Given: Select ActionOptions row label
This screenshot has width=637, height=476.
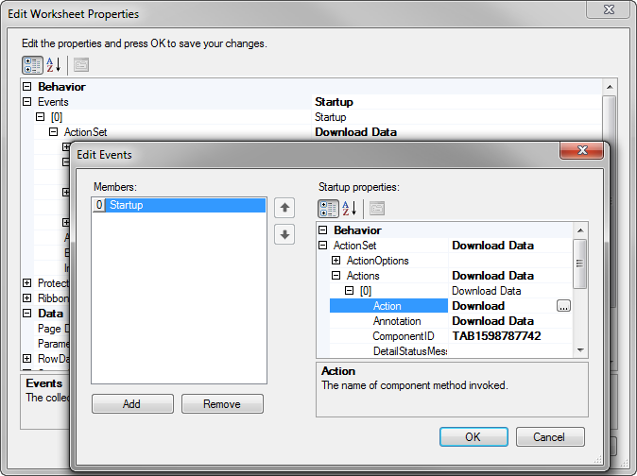Looking at the screenshot, I should click(377, 261).
